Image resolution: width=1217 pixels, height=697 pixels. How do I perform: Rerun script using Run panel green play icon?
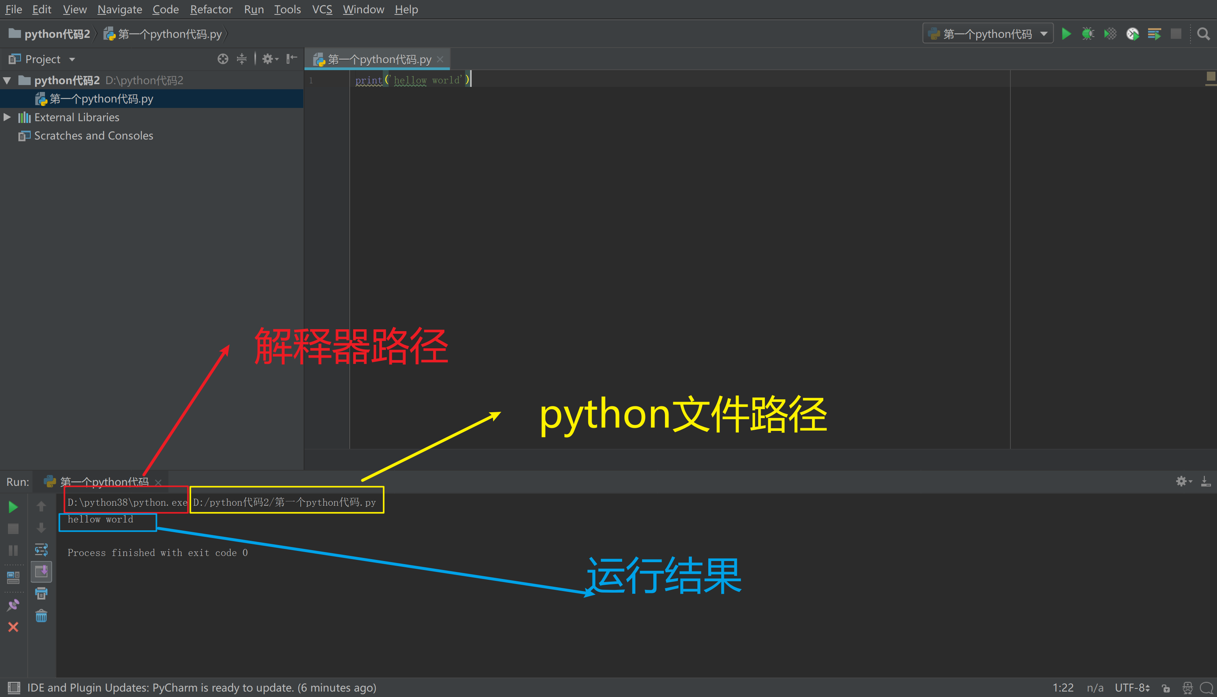tap(13, 507)
